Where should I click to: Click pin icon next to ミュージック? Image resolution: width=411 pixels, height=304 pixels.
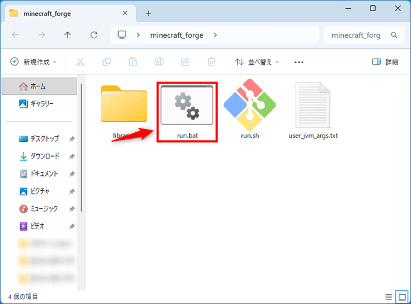pos(72,209)
